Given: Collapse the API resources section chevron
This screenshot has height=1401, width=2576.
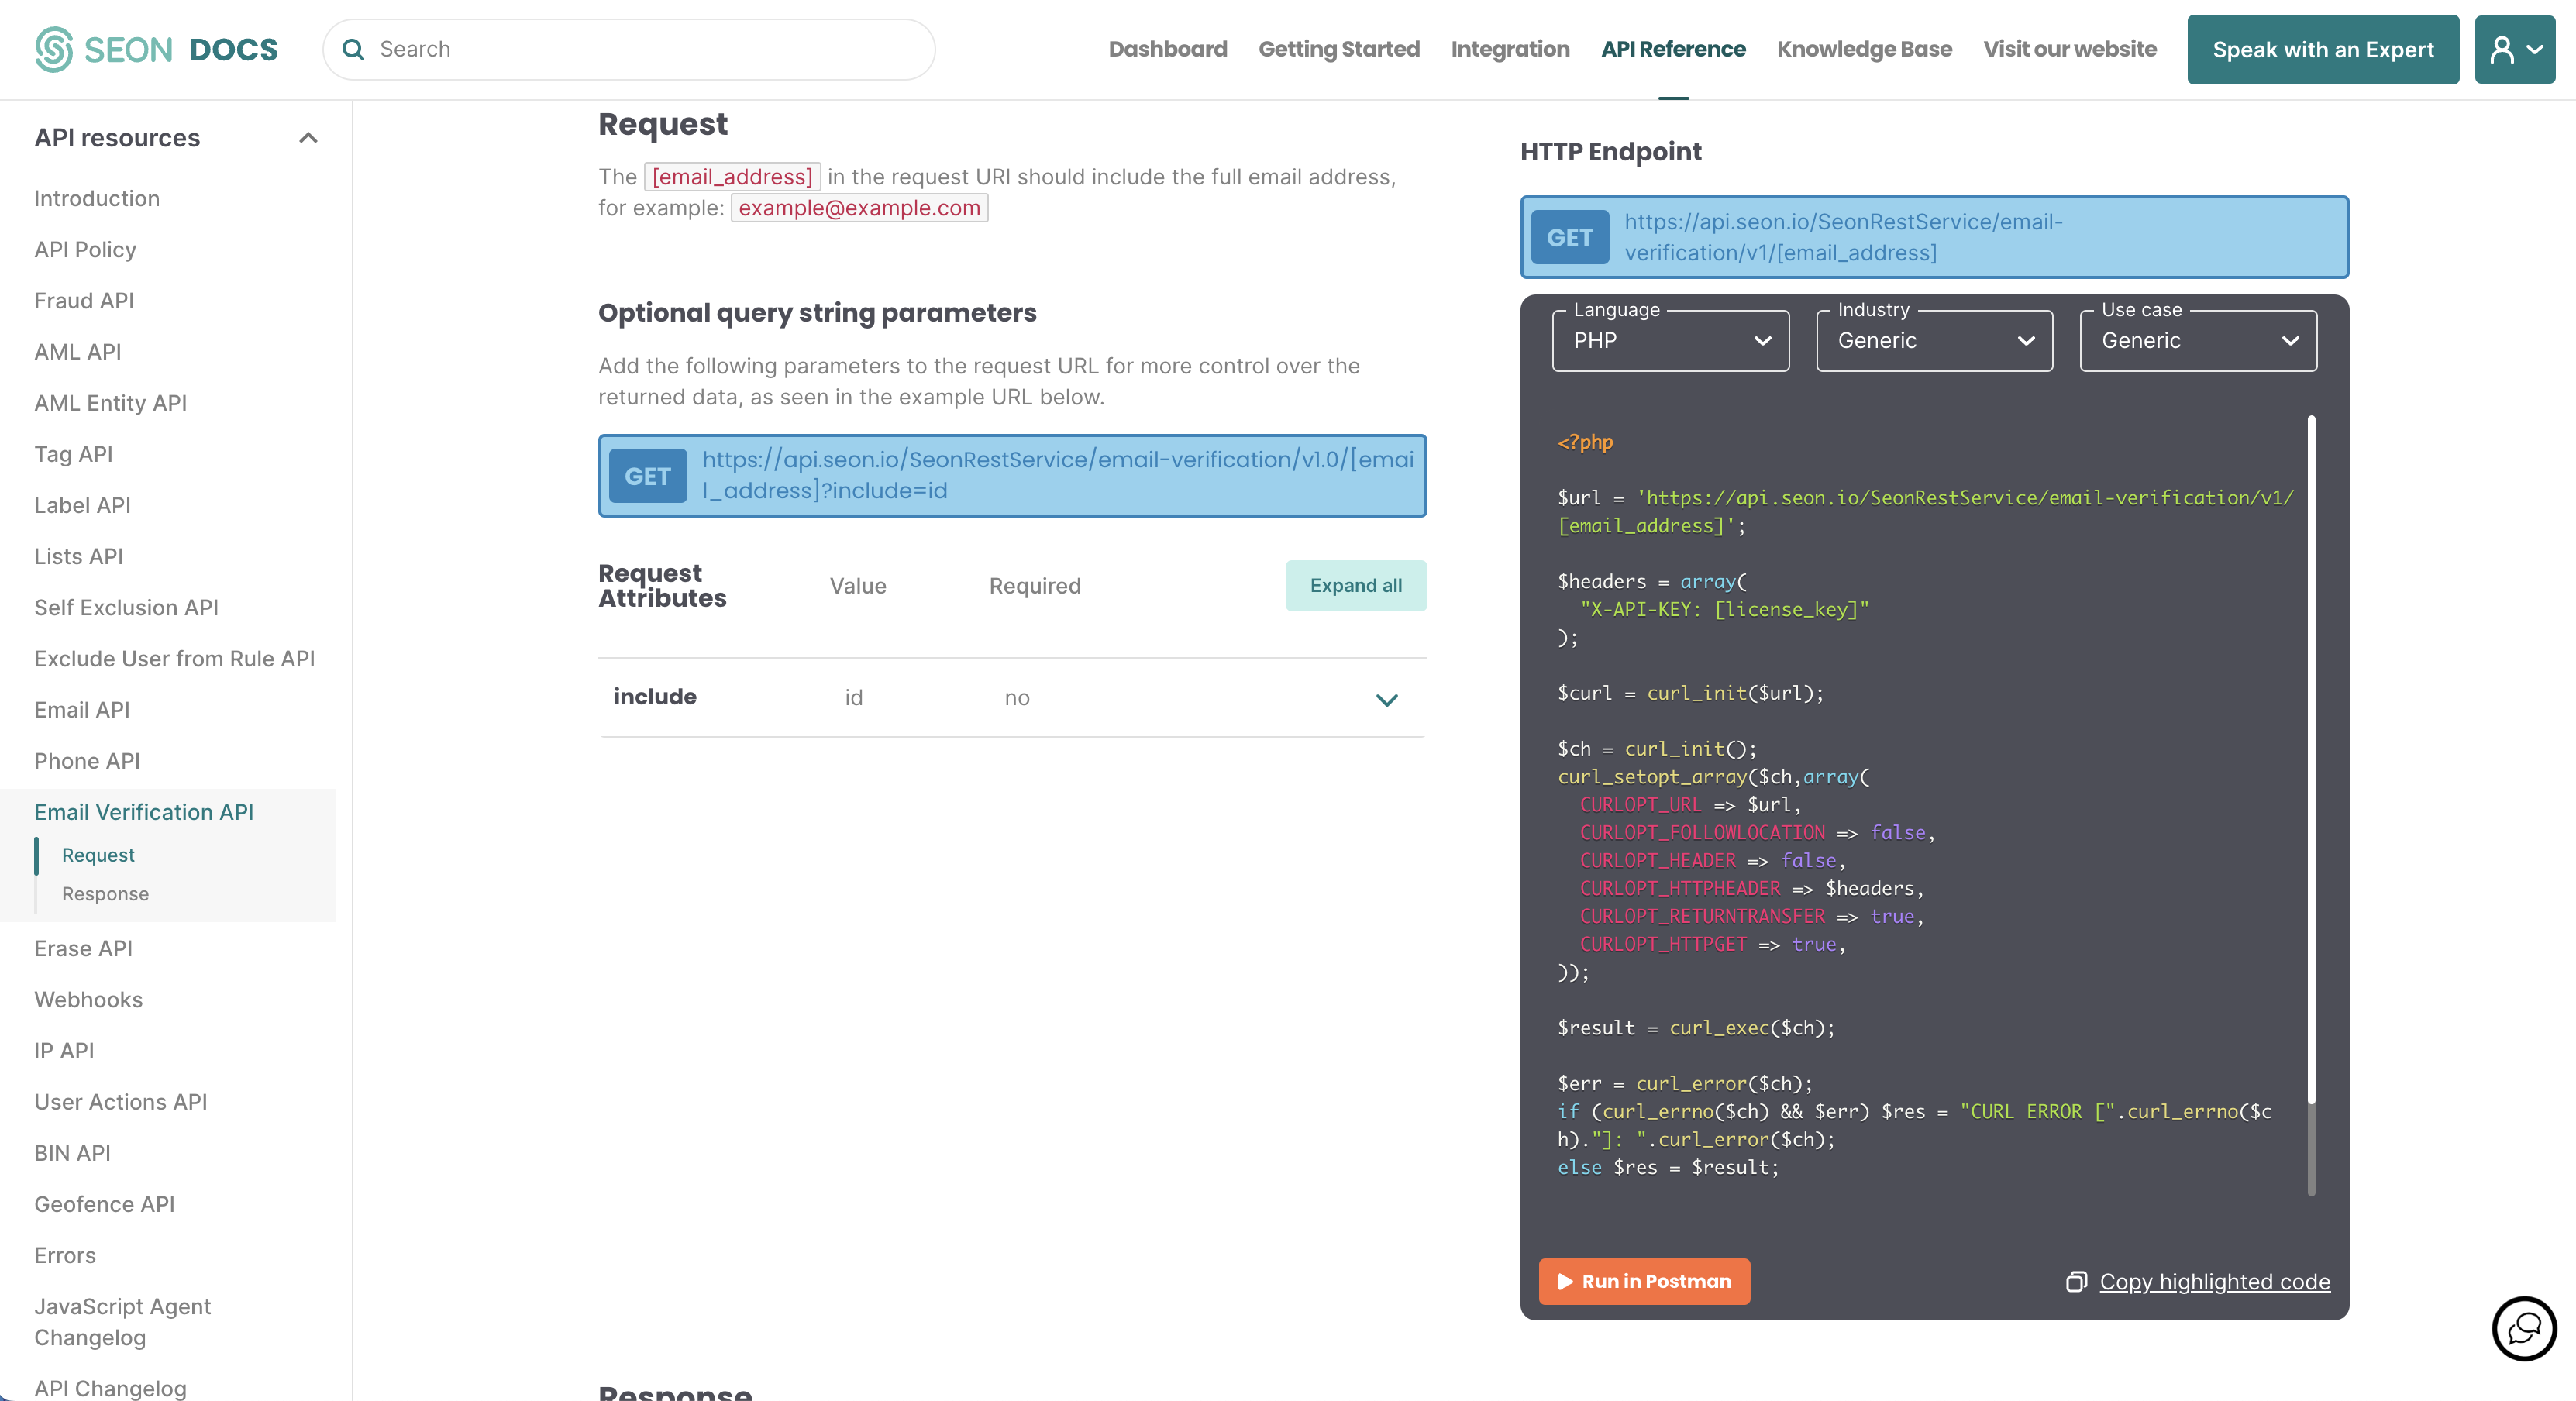Looking at the screenshot, I should pyautogui.click(x=308, y=138).
